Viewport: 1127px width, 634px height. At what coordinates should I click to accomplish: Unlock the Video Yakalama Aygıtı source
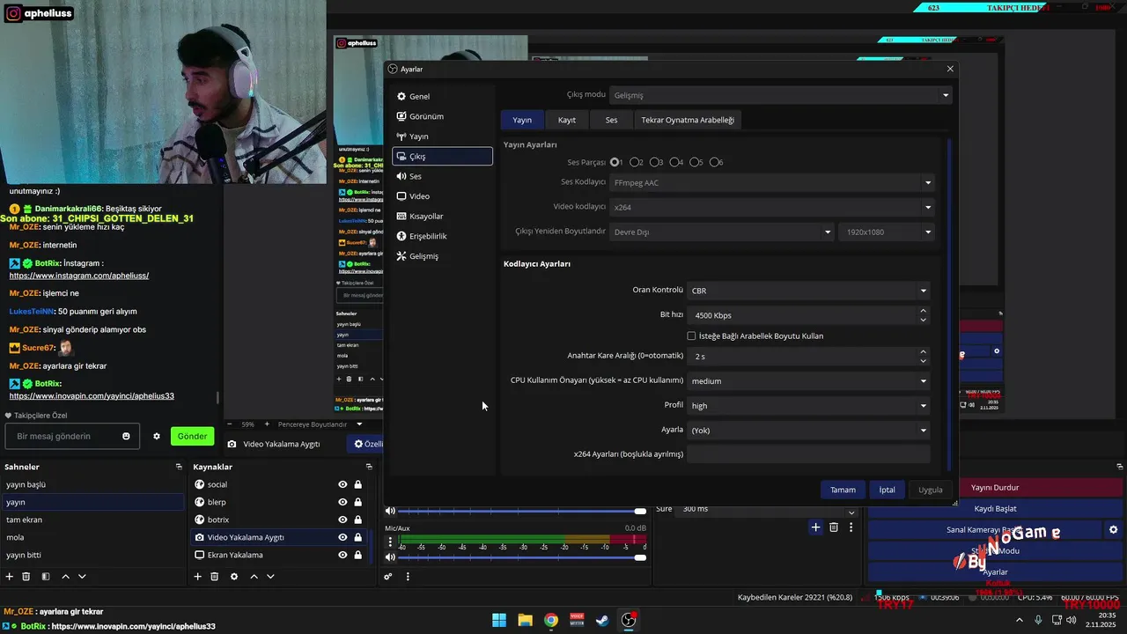click(358, 537)
